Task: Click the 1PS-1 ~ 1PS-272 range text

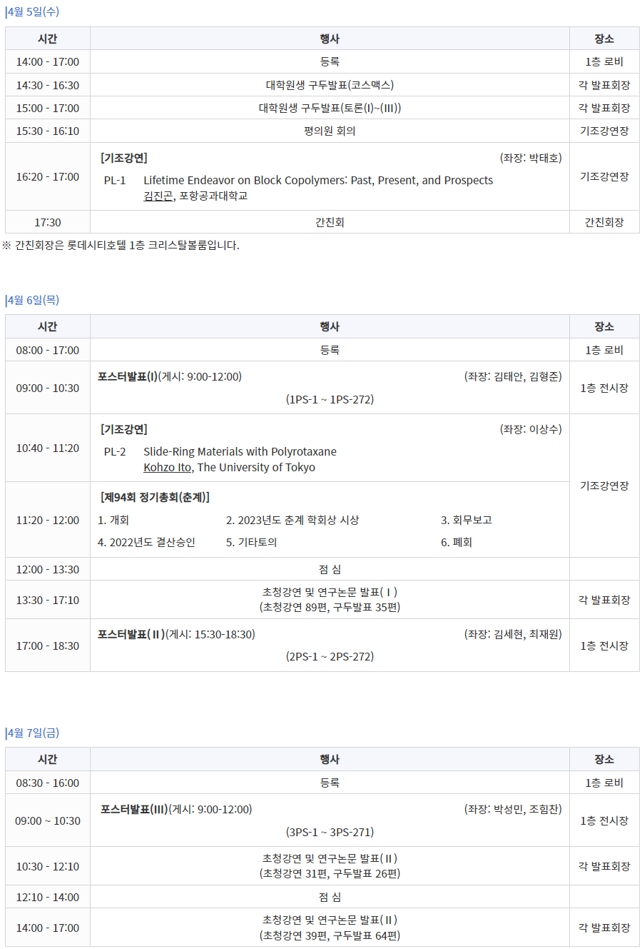Action: coord(330,399)
